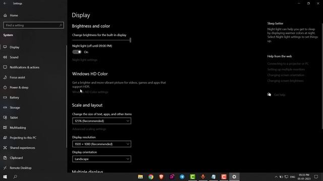Click the Shared experiences icon
The height and width of the screenshot is (181, 323).
pos(5,148)
